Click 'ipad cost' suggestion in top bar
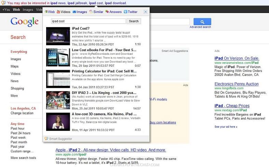This screenshot has width=269, height=167. click(96, 3)
